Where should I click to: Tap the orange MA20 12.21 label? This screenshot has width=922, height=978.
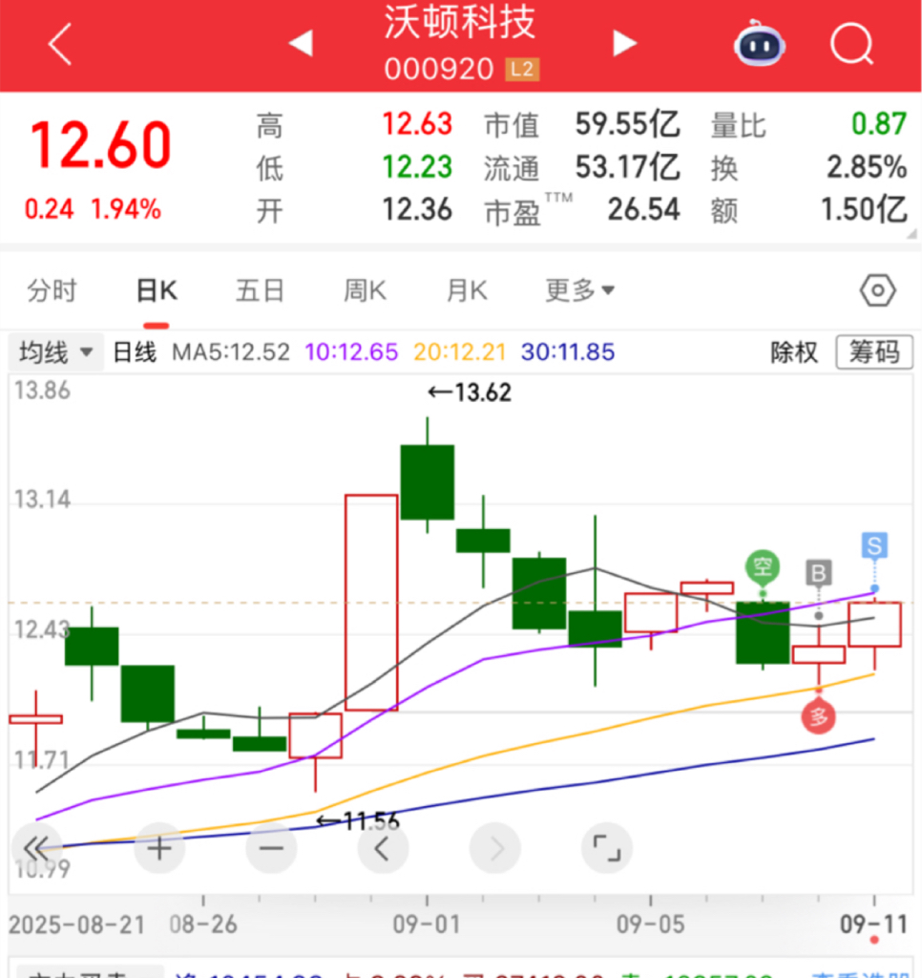(x=459, y=352)
